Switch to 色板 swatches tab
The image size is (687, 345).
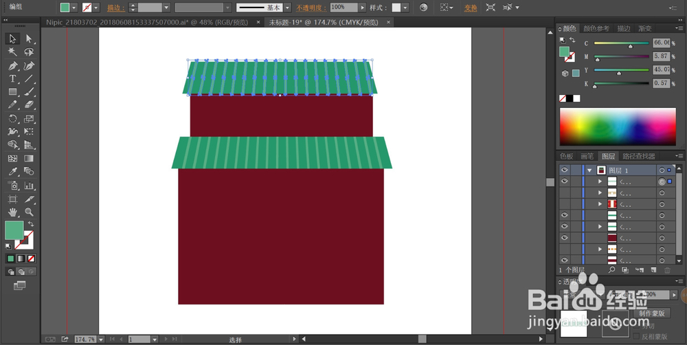(x=566, y=156)
